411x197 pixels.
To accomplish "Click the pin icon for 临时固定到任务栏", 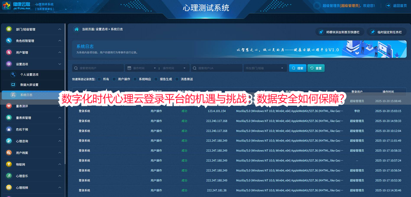I will click(x=372, y=32).
